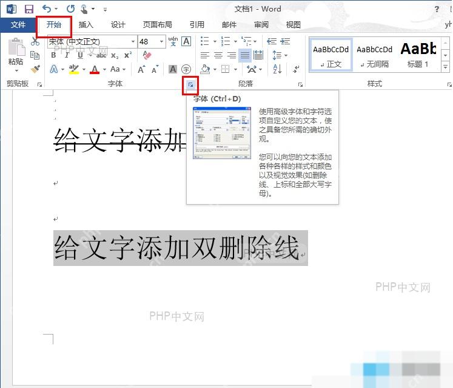Image resolution: width=453 pixels, height=388 pixels.
Task: Click Shrink Font button
Action: click(155, 69)
